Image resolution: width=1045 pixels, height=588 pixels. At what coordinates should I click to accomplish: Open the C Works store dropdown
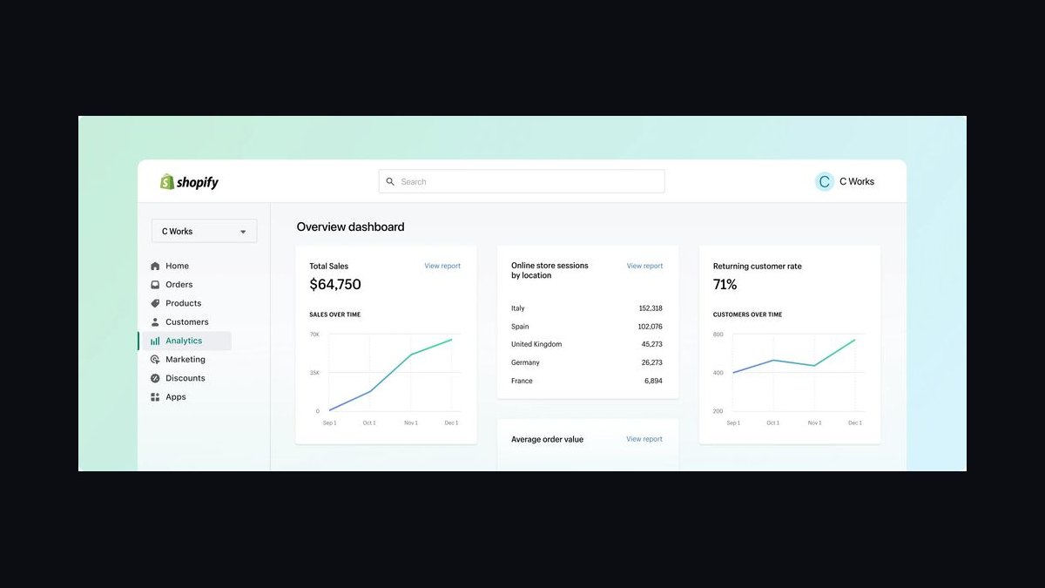pyautogui.click(x=205, y=231)
